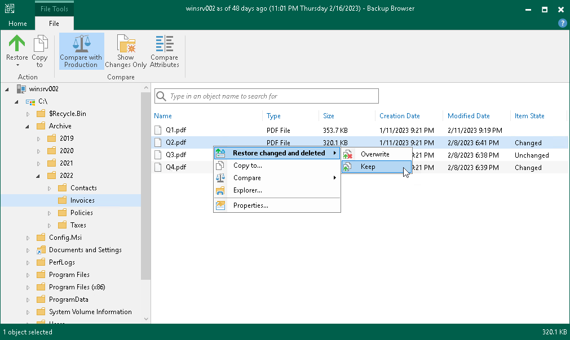The image size is (570, 340).
Task: Click the Q1.pdf document icon
Action: (x=158, y=130)
